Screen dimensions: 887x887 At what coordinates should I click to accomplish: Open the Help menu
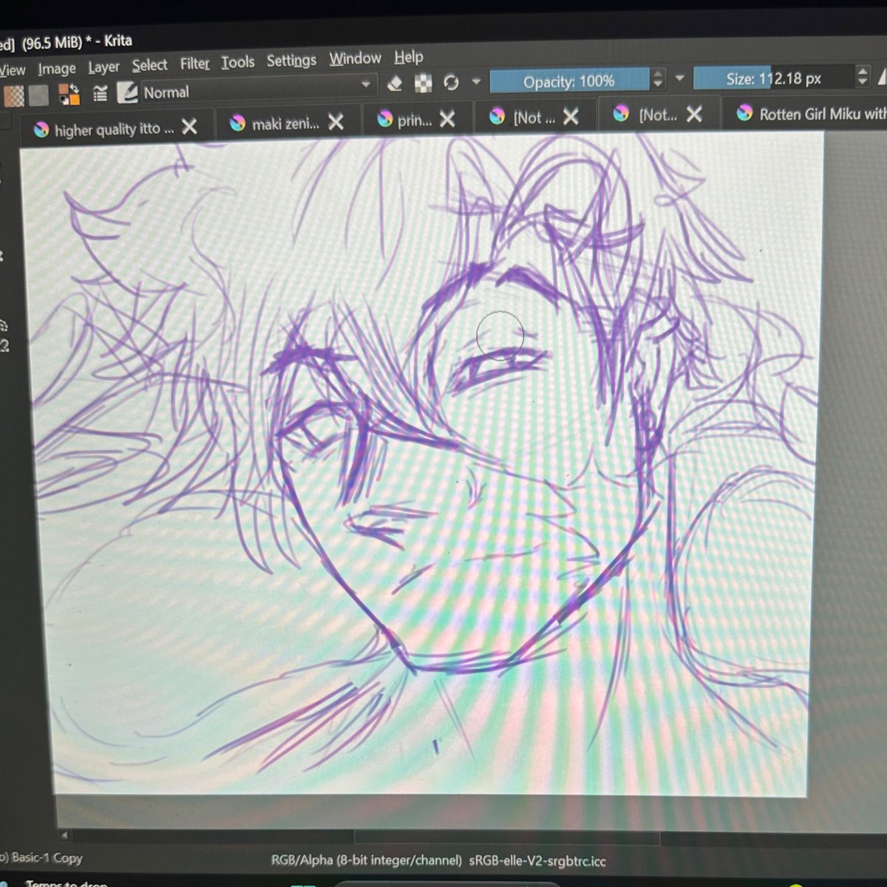(x=409, y=57)
